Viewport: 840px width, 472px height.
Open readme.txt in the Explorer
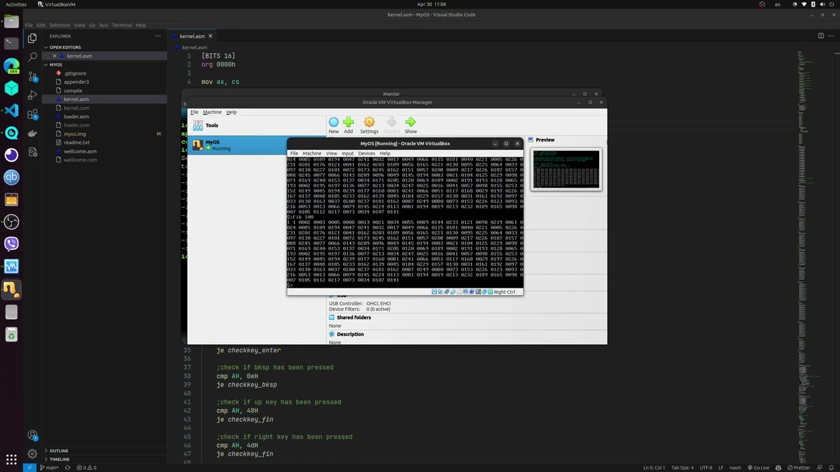coord(77,142)
